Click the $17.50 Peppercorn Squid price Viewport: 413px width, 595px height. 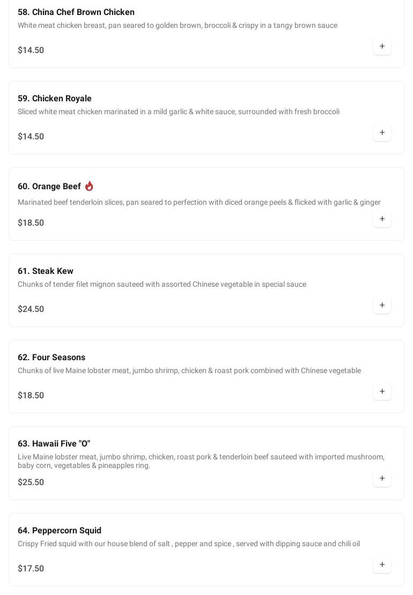pyautogui.click(x=31, y=569)
